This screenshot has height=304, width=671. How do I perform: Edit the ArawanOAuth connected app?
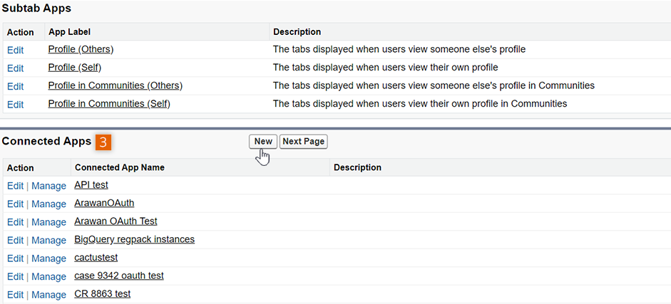(16, 204)
